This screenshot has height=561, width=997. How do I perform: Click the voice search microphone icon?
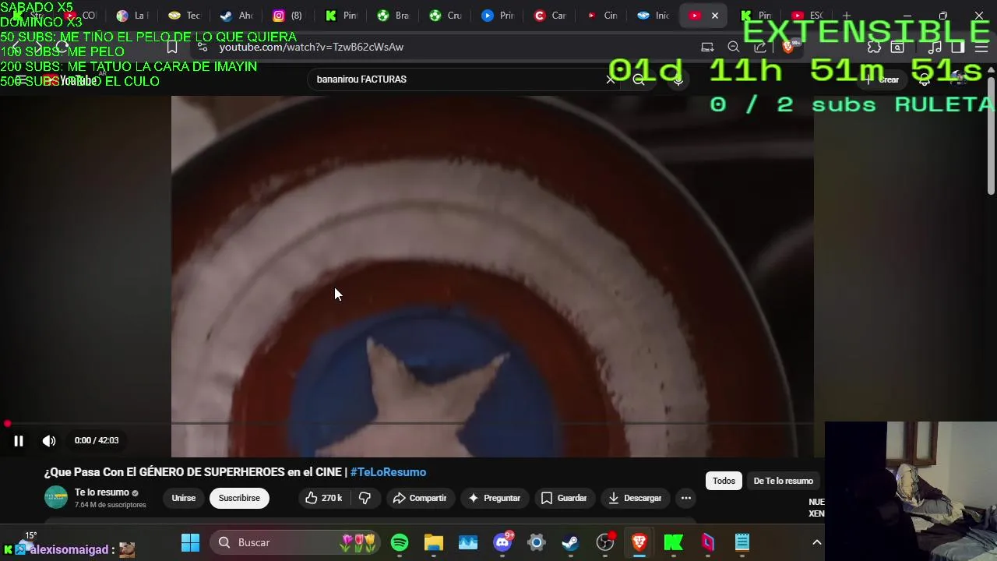[678, 79]
